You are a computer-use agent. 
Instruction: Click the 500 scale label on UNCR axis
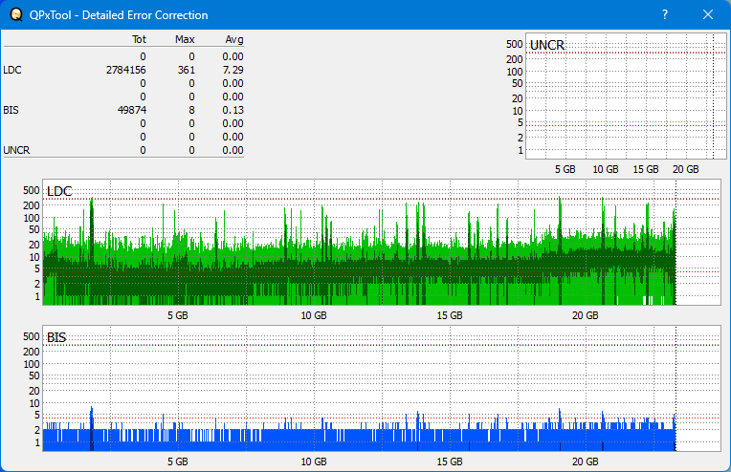pos(514,44)
